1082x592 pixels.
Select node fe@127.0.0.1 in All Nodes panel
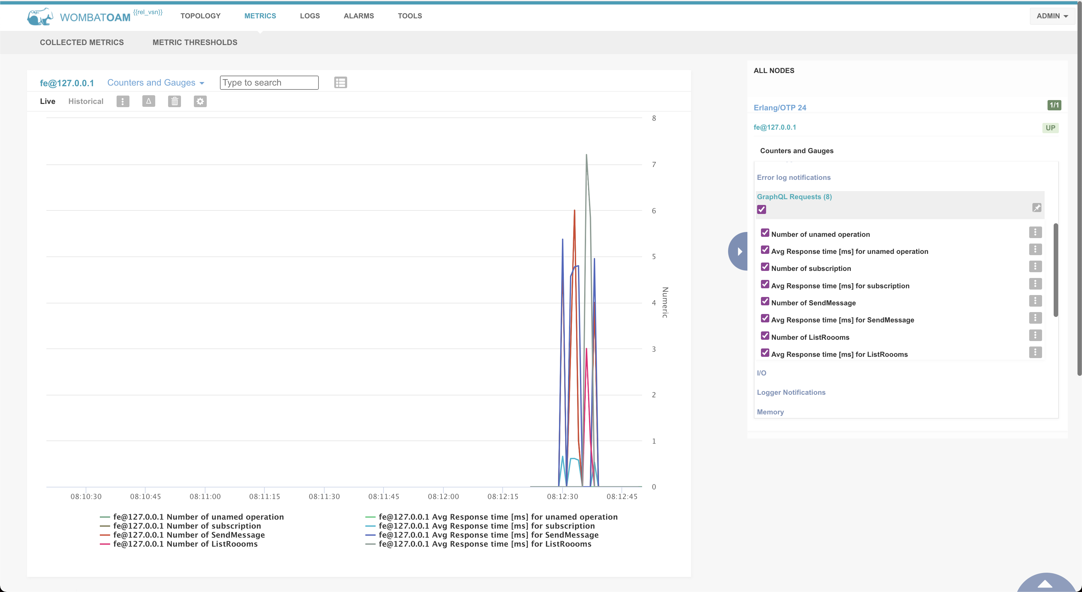pos(774,127)
